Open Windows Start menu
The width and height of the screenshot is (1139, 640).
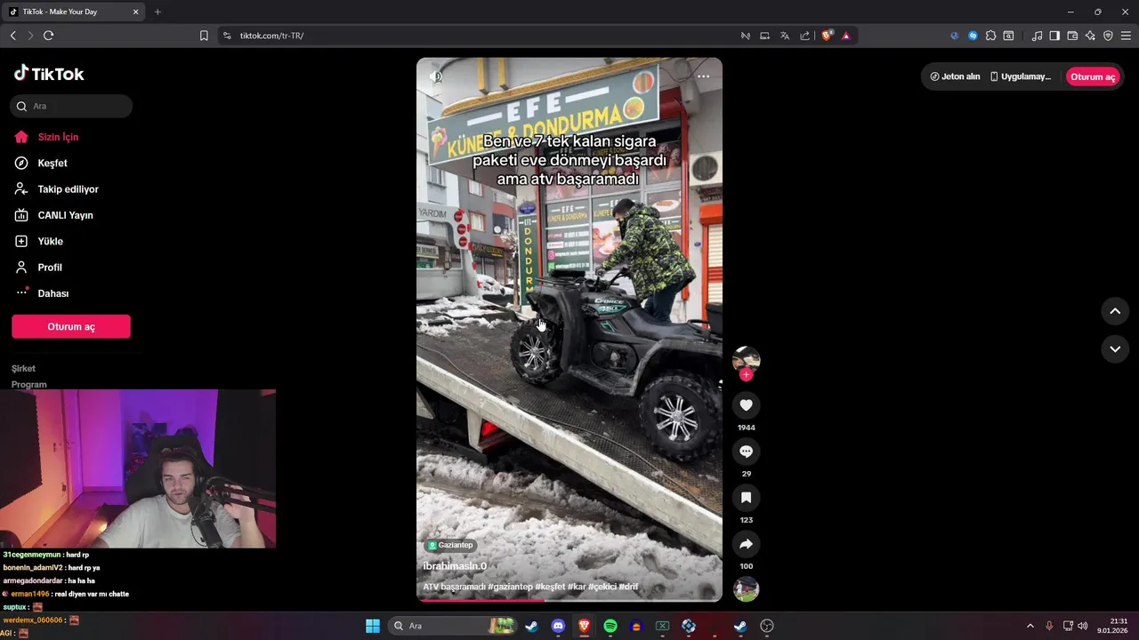click(373, 626)
